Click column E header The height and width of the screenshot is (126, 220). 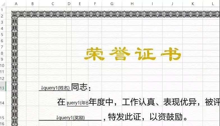click(80, 3)
